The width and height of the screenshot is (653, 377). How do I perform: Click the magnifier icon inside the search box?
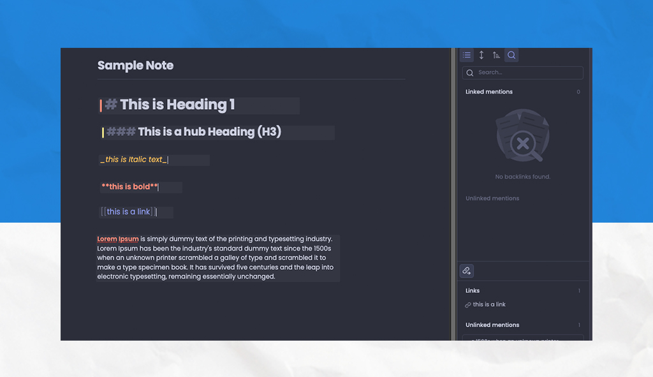(470, 73)
